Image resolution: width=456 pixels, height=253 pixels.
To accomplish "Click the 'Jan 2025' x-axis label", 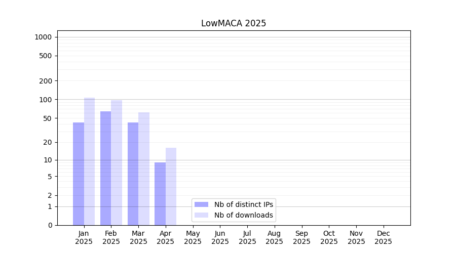I will (x=84, y=237).
